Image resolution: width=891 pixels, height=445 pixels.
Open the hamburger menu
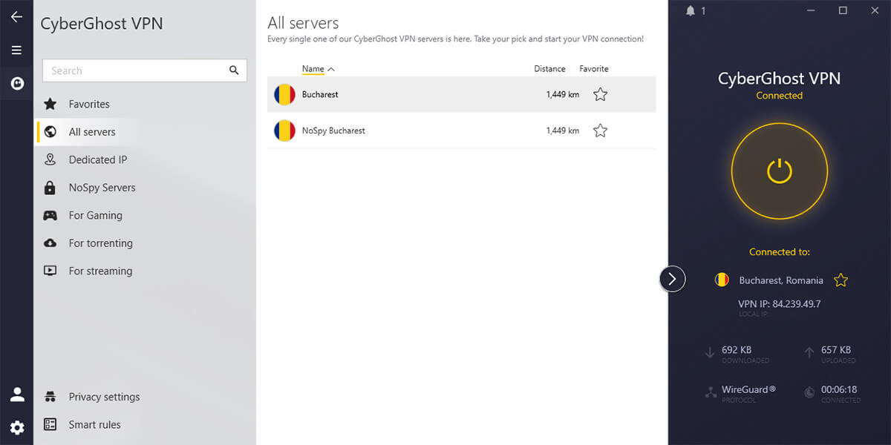[16, 50]
